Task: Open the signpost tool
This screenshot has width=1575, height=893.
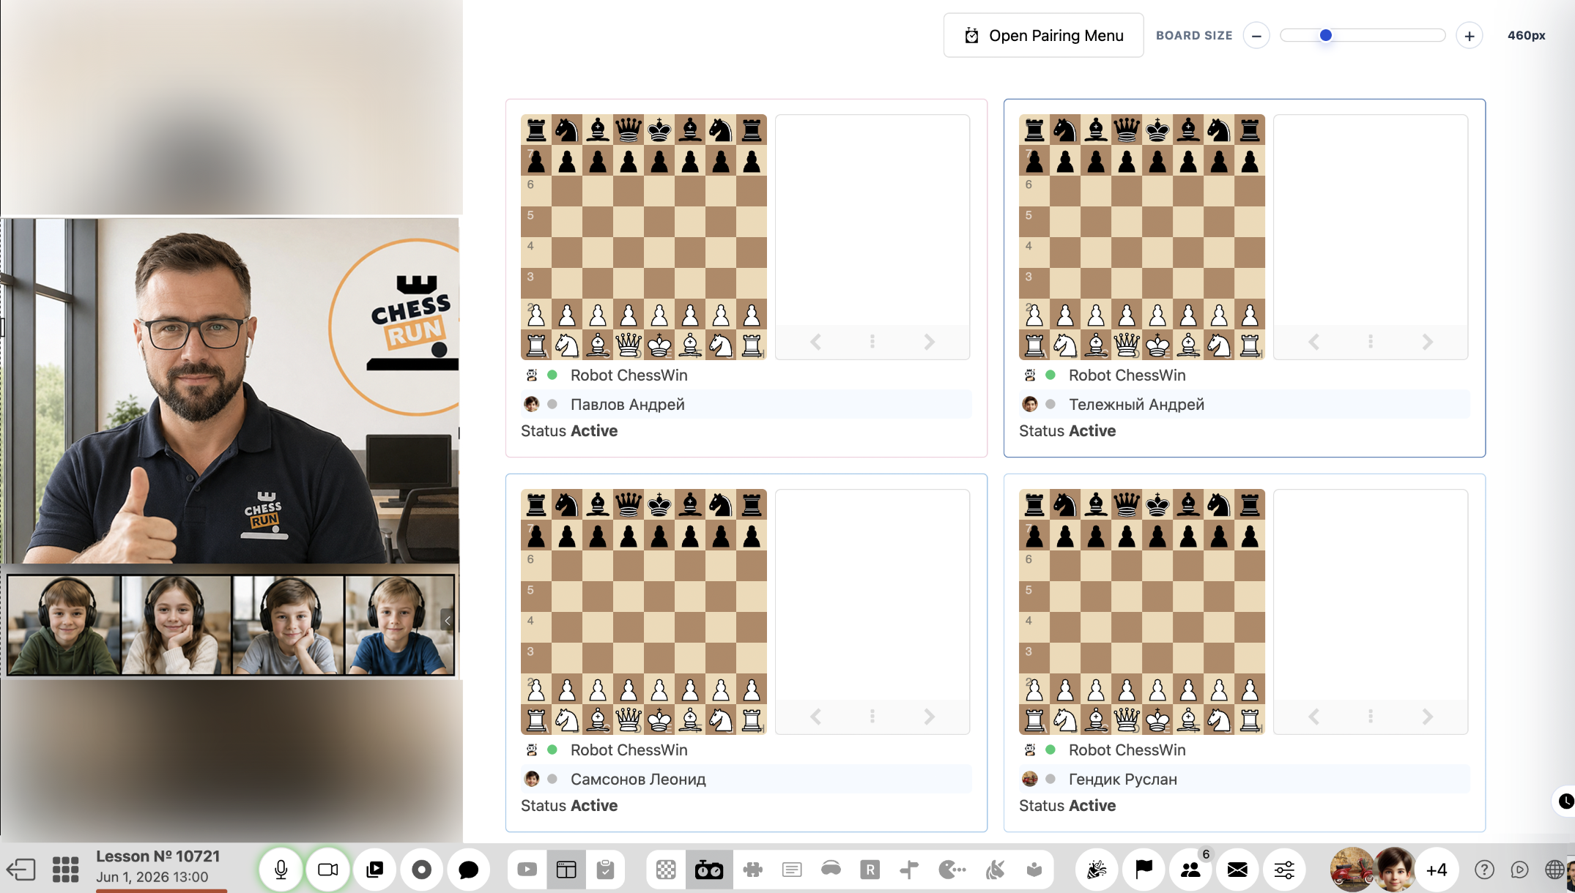Action: pos(909,870)
